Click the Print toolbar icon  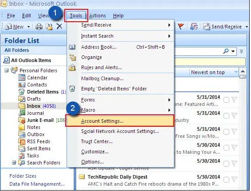pyautogui.click(x=39, y=27)
